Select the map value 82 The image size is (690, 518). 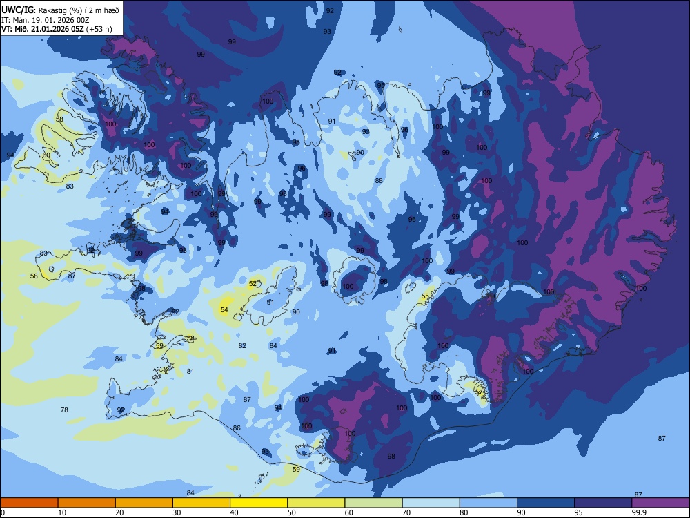(242, 345)
